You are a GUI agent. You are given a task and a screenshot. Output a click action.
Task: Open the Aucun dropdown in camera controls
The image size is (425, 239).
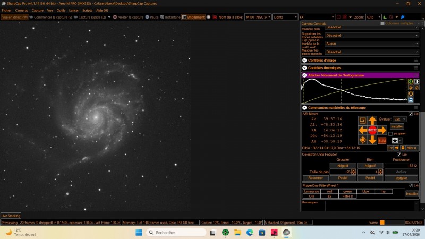(x=372, y=44)
